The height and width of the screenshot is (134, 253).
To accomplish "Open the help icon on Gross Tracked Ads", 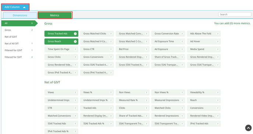I will [75, 34].
